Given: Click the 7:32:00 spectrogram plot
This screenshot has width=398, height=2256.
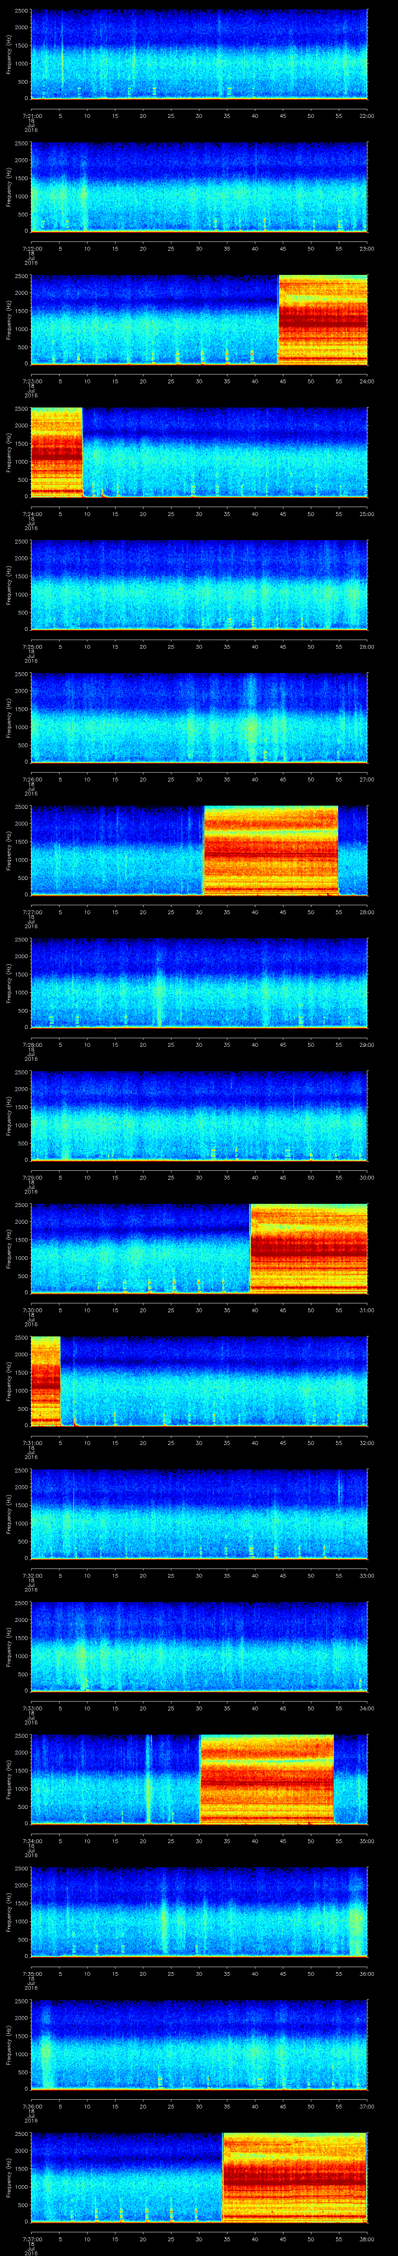Looking at the screenshot, I should pyautogui.click(x=199, y=1513).
